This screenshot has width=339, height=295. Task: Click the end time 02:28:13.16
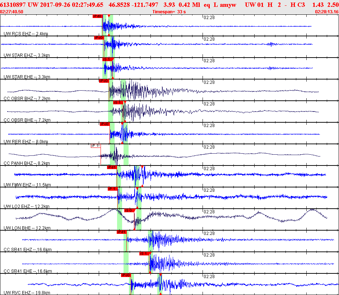(327, 12)
